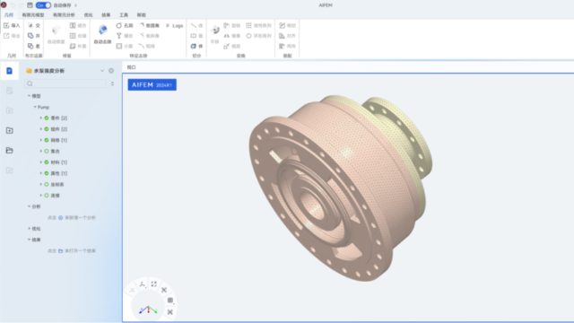Click the 旋转 rotate transform tool

[x=232, y=26]
